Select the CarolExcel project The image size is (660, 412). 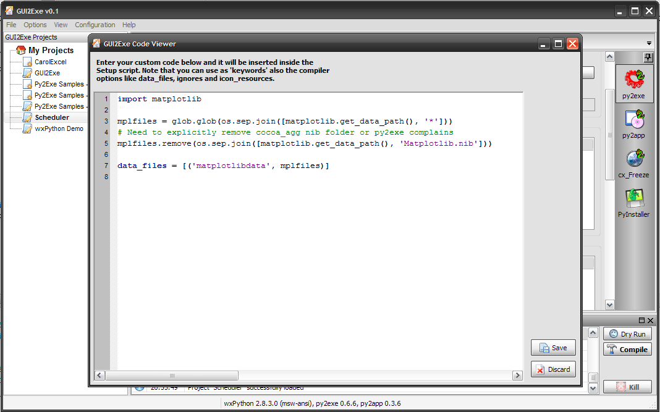click(50, 62)
